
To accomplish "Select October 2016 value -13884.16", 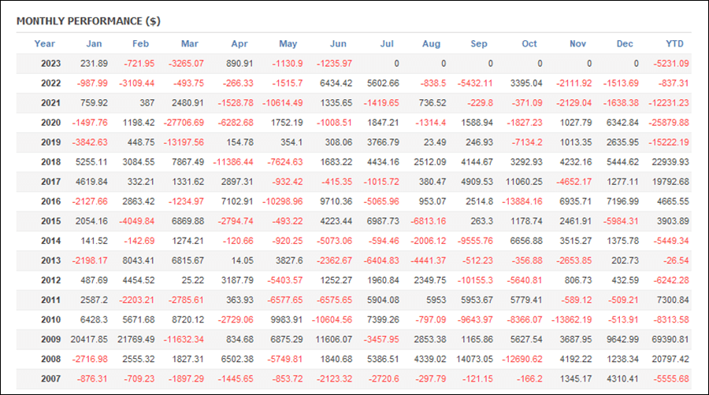I will pos(522,201).
